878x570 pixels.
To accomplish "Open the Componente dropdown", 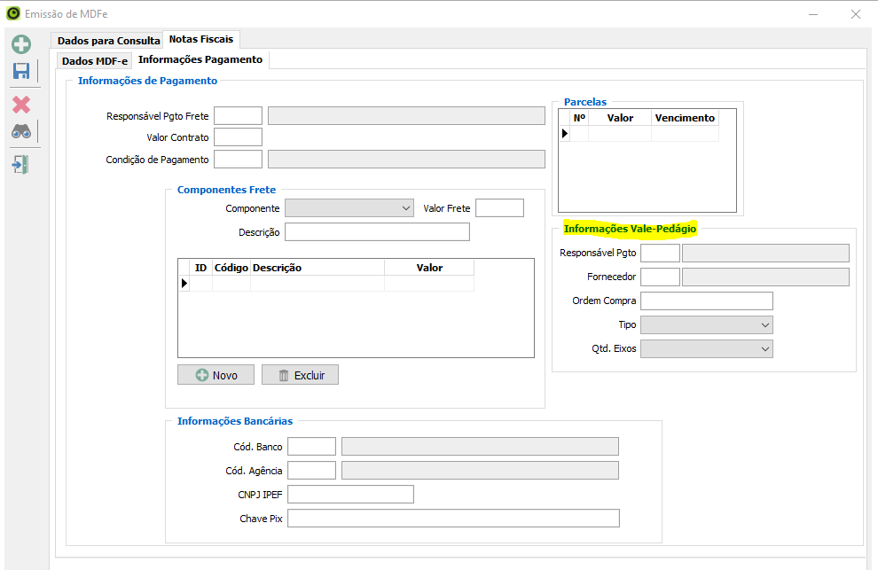I will click(x=349, y=208).
